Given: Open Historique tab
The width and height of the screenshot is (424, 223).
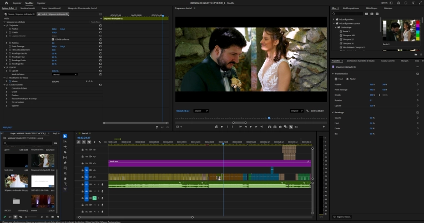Looking at the screenshot, I should (388, 8).
